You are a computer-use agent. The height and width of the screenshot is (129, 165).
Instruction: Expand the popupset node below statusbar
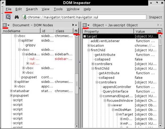(11, 95)
